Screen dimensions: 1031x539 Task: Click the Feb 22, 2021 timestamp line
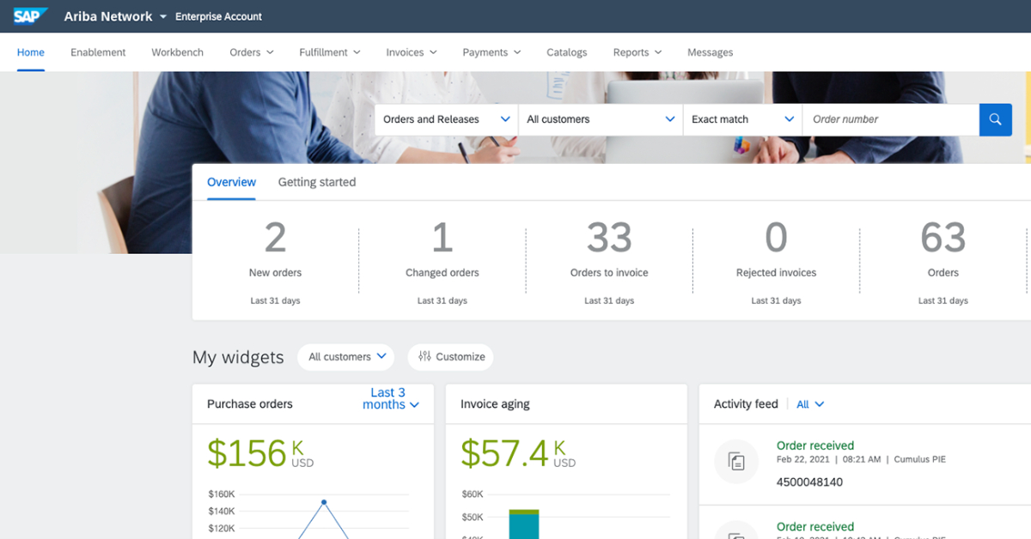[x=861, y=460]
